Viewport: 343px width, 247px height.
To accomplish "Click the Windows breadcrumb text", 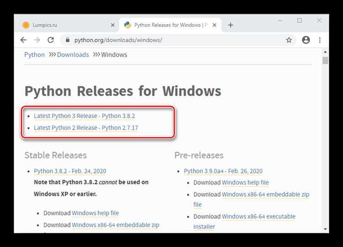I will point(114,55).
